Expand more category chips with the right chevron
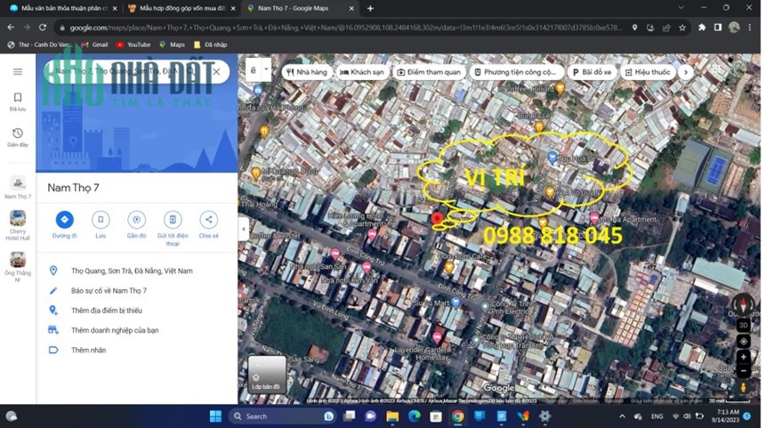Viewport: 765px width, 428px height. 686,72
